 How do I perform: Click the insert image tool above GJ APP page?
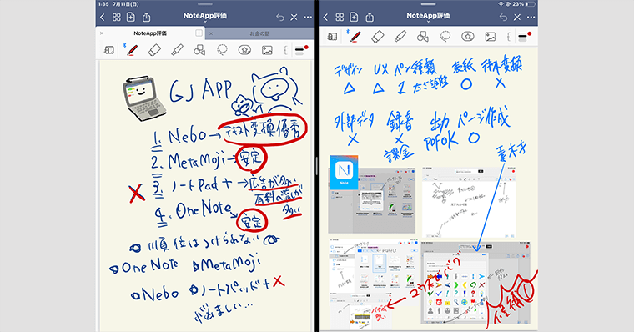pyautogui.click(x=267, y=50)
